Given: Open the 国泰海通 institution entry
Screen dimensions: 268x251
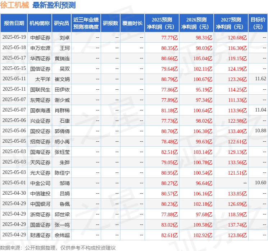Looking at the screenshot, I should click(40, 110).
